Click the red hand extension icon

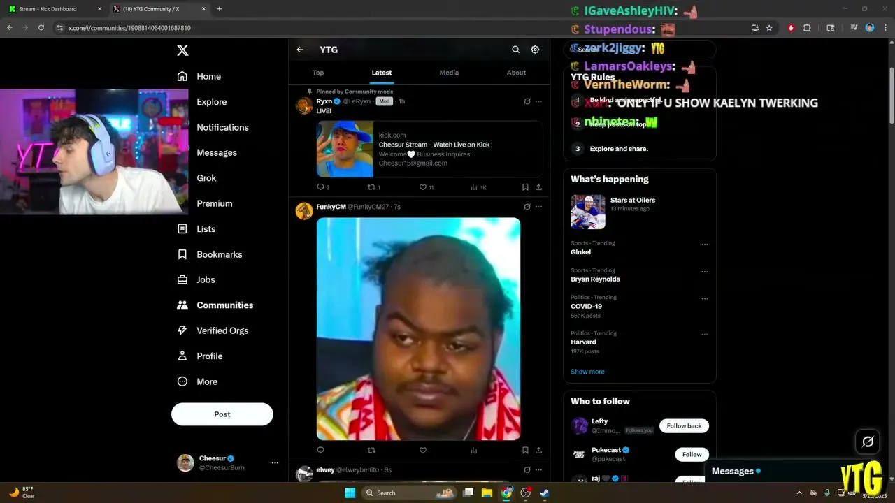pos(791,28)
